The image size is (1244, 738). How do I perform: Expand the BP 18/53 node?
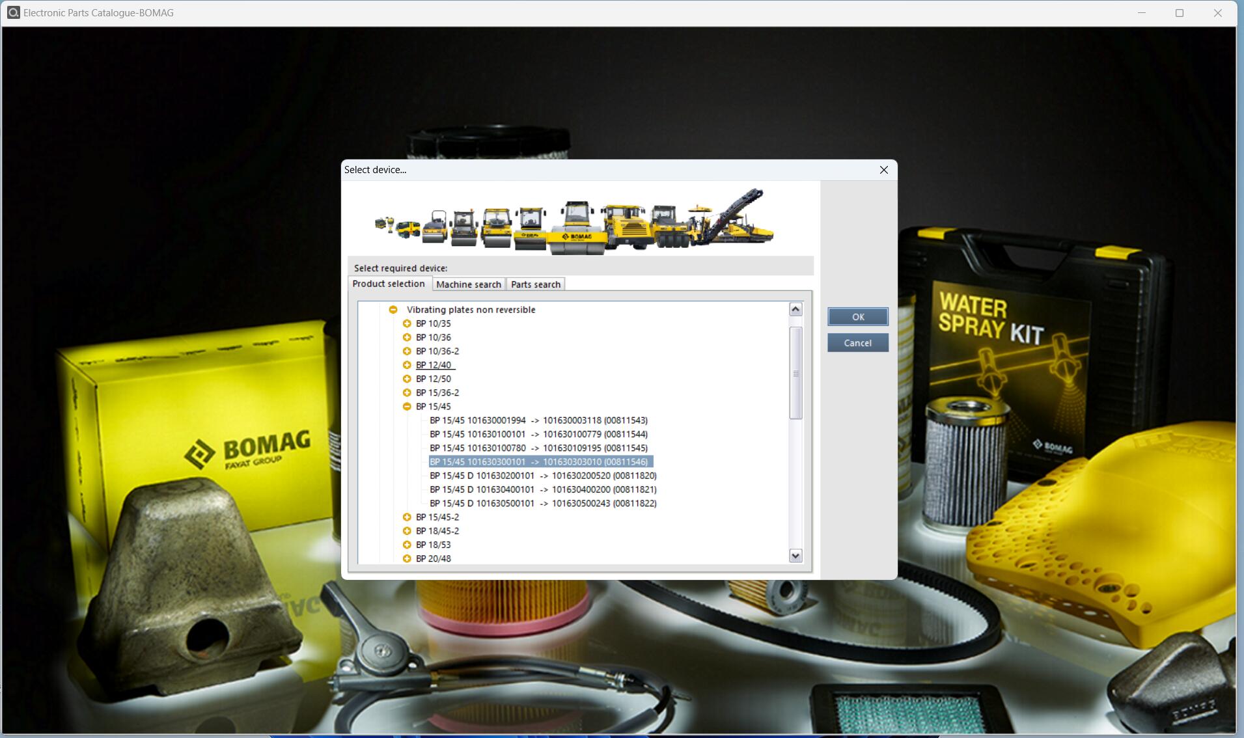(x=407, y=545)
